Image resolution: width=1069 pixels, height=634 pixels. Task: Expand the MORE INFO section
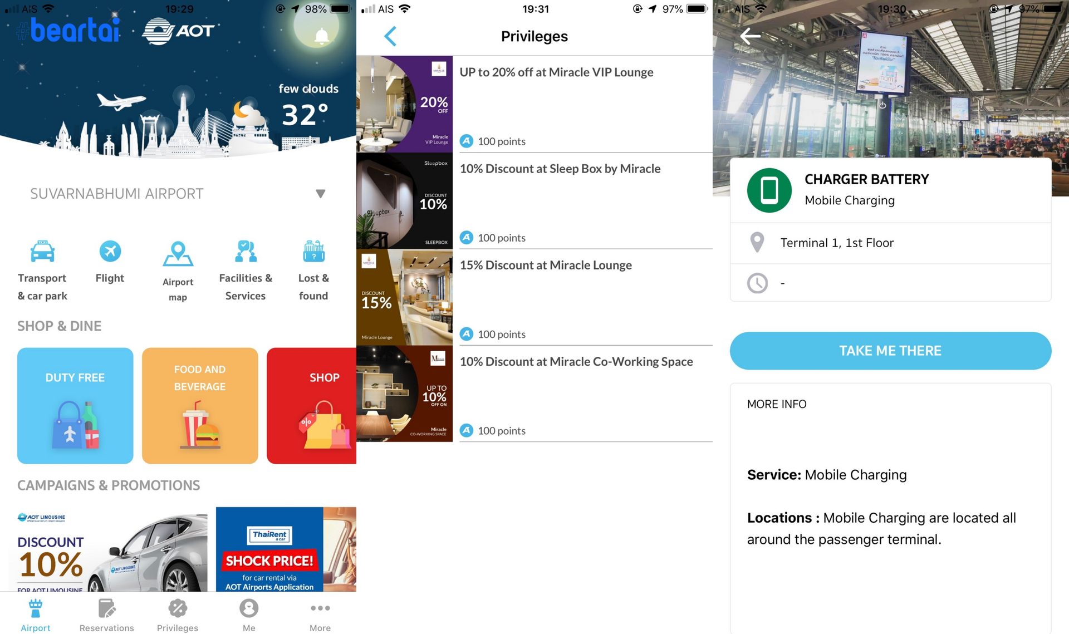pos(776,403)
